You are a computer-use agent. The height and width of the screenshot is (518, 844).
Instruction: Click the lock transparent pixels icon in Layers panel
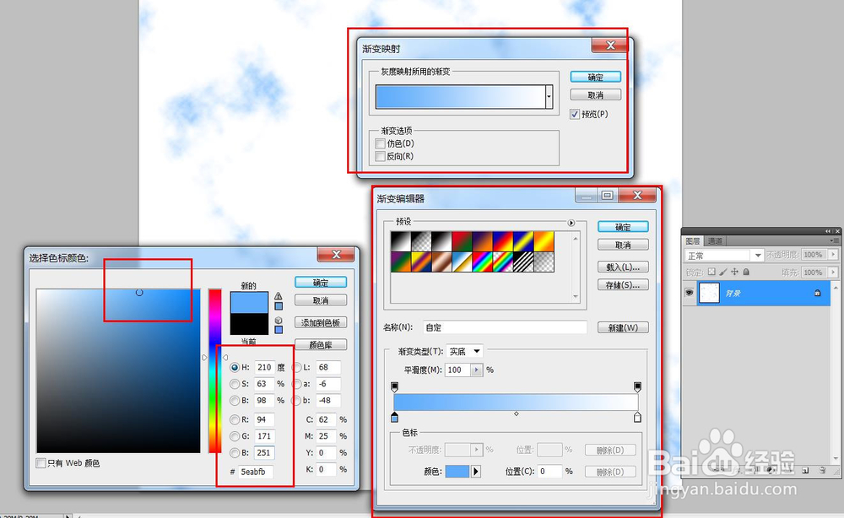(711, 272)
